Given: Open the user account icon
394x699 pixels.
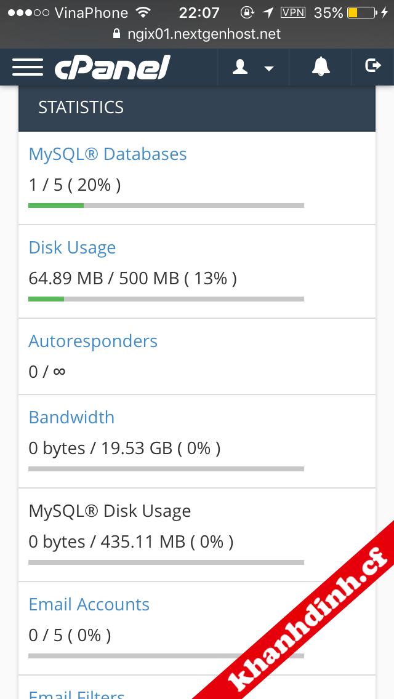Looking at the screenshot, I should tap(240, 67).
